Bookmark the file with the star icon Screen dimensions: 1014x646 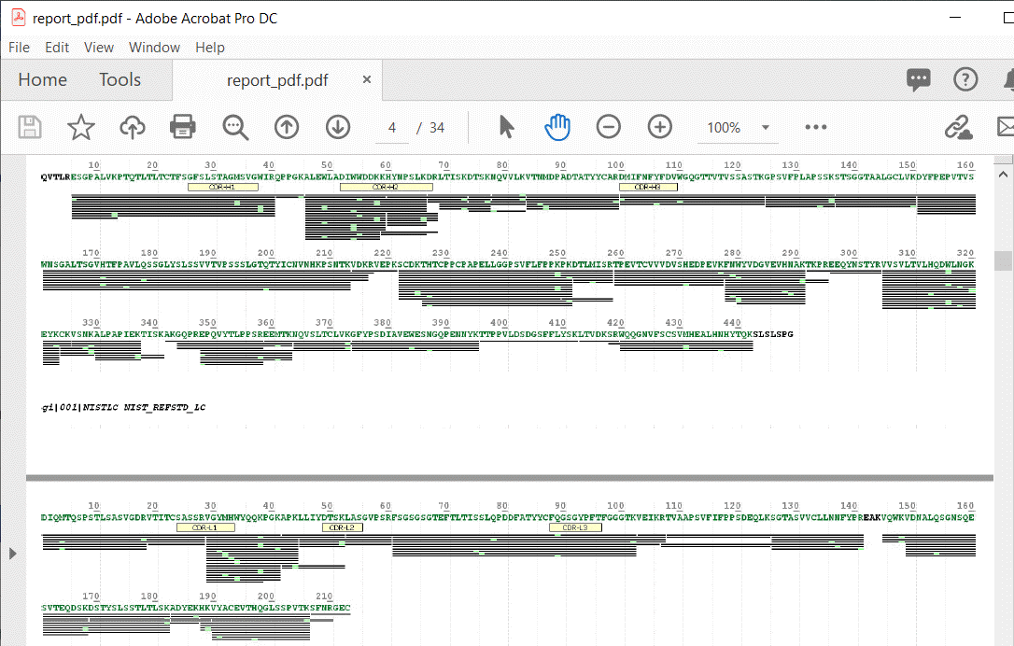[x=81, y=127]
